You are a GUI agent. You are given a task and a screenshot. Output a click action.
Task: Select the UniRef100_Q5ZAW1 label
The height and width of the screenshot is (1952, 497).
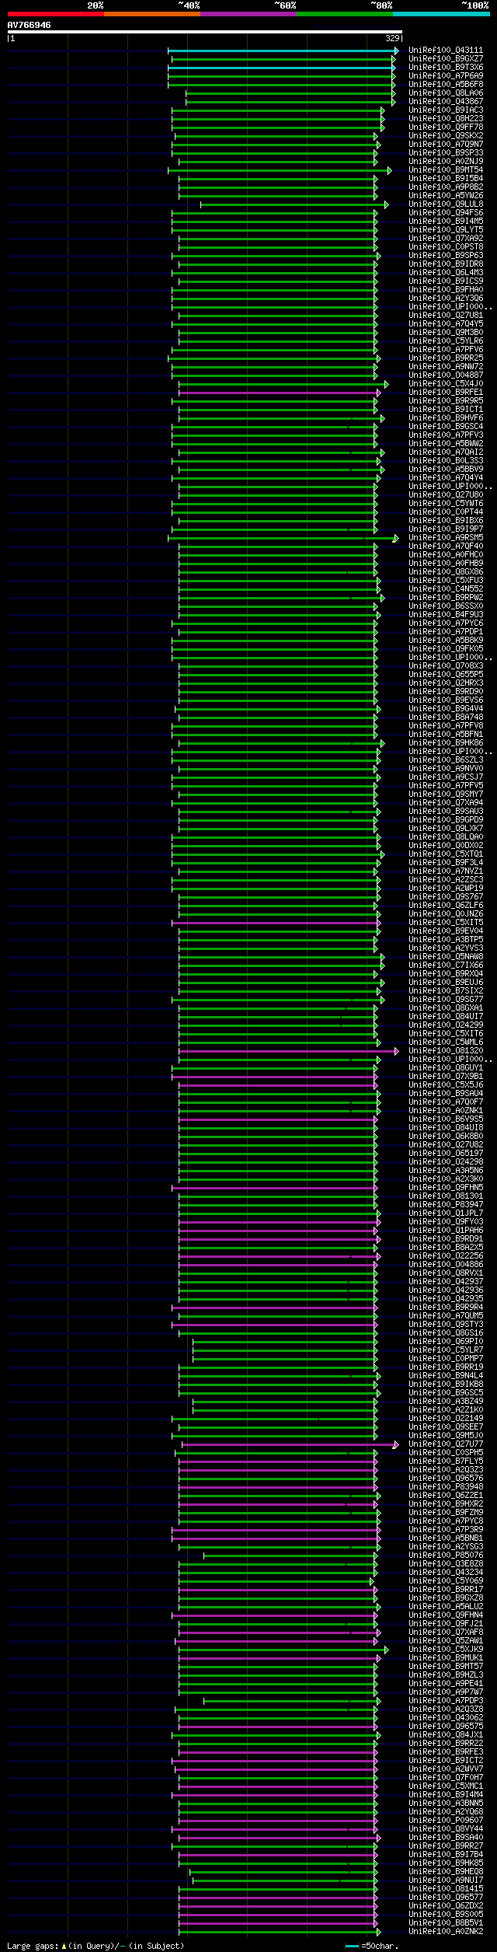[446, 1641]
